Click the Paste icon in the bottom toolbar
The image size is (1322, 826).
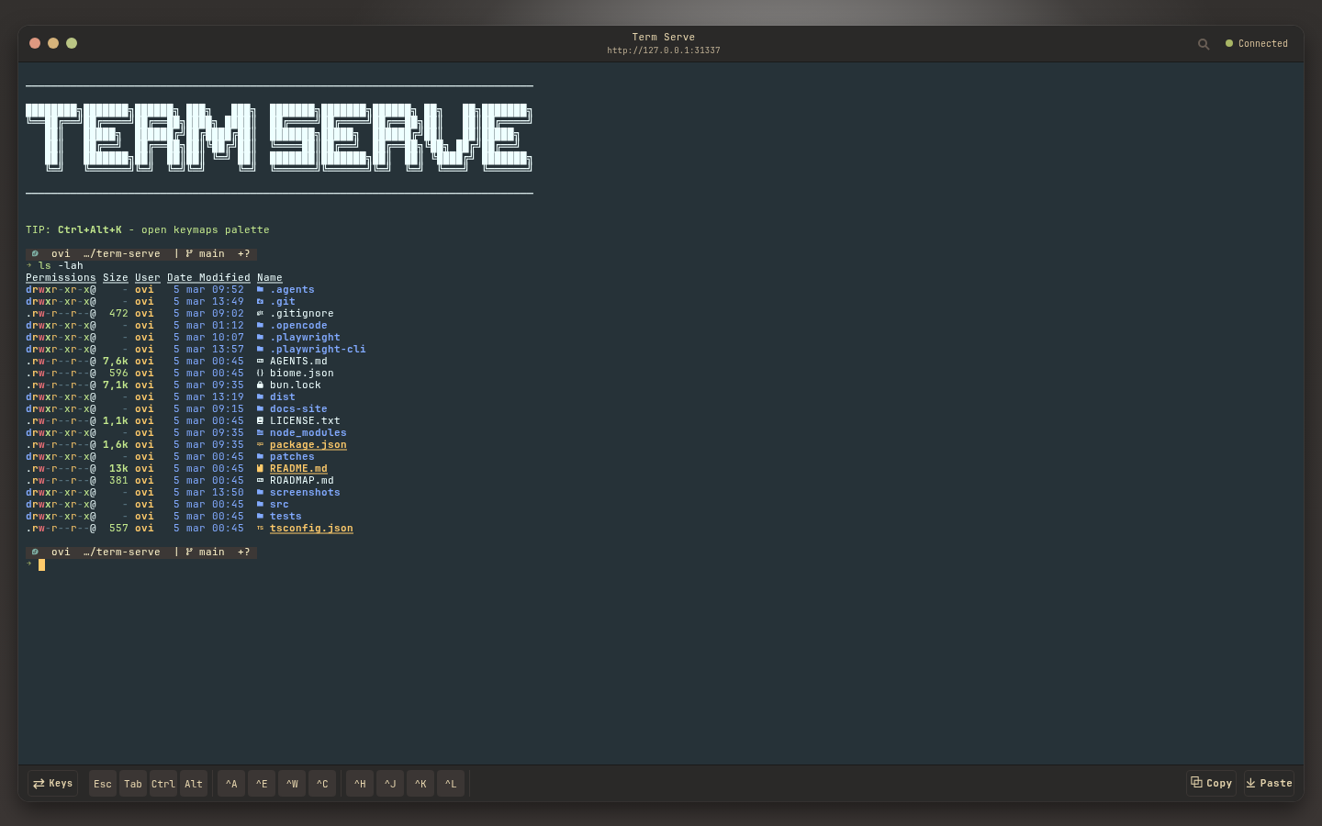pos(1249,783)
